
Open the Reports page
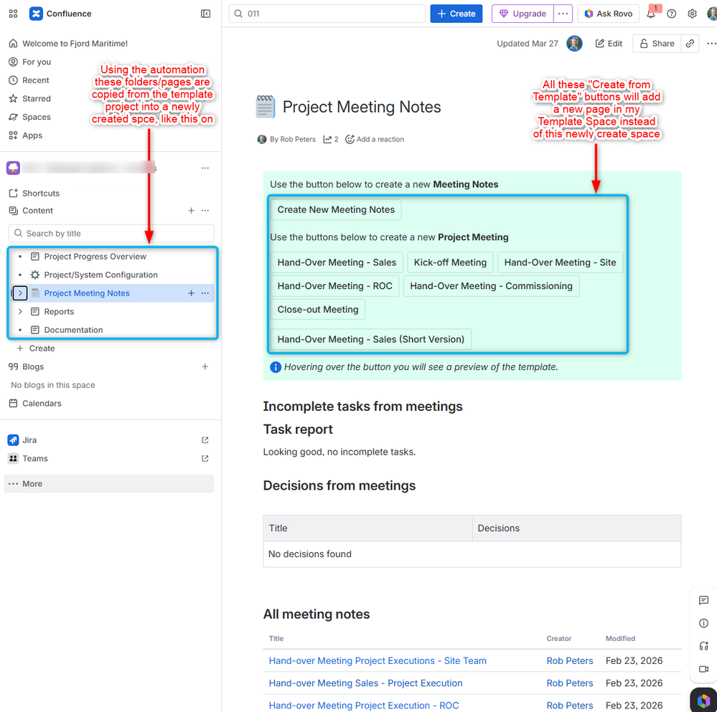pyautogui.click(x=59, y=311)
